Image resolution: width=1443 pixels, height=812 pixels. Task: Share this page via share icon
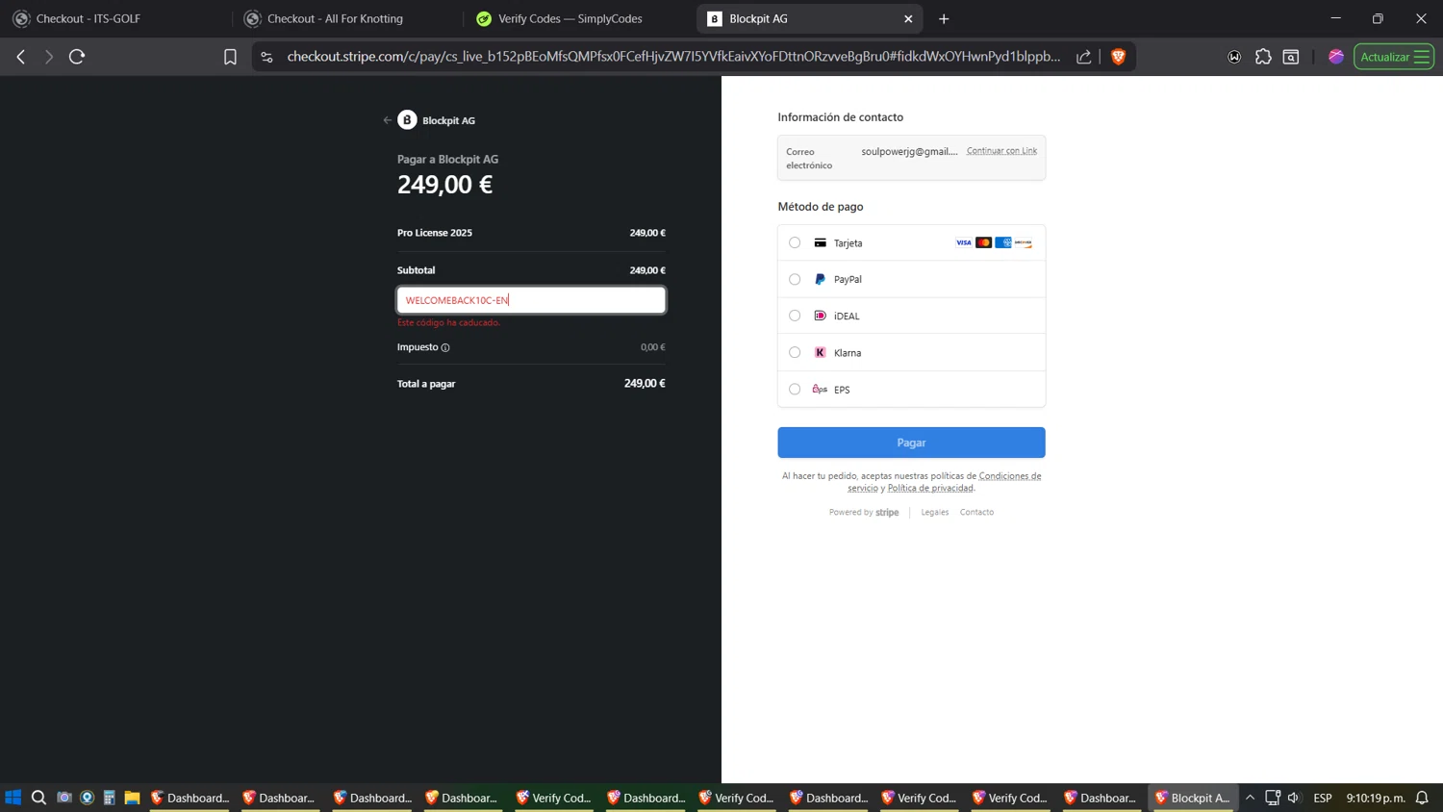[1084, 57]
